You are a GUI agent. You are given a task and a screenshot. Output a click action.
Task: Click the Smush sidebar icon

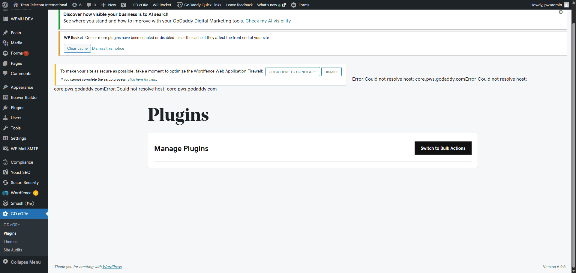[5, 203]
